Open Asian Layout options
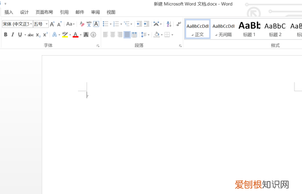Screen dimensions: 302x194 pos(156,24)
